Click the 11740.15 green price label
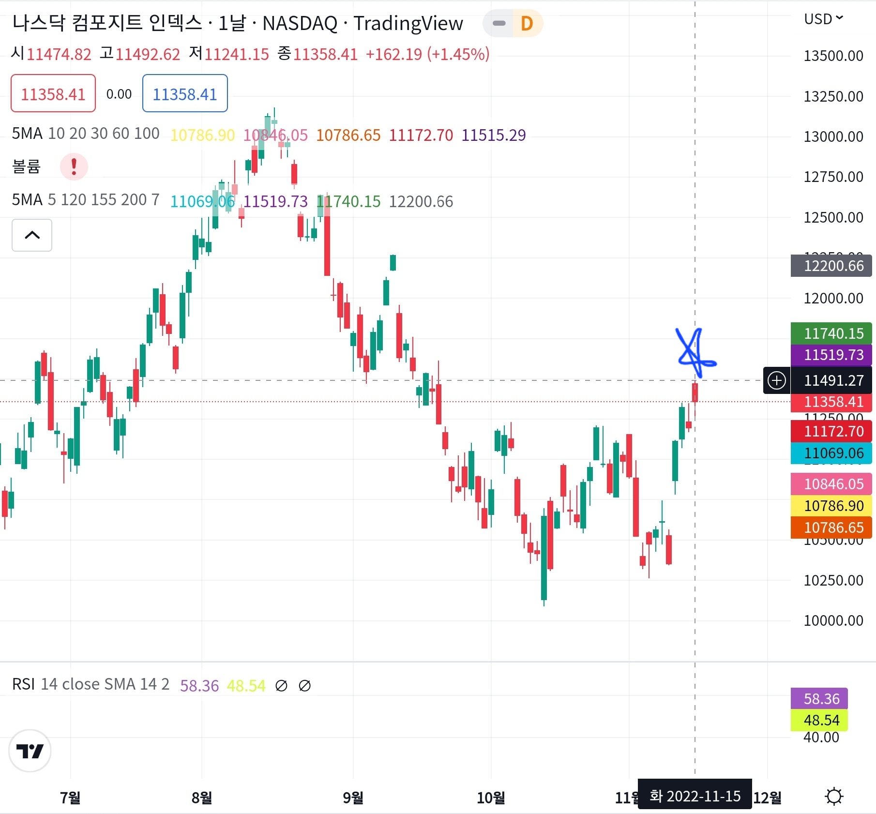Viewport: 876px width, 814px height. tap(831, 333)
